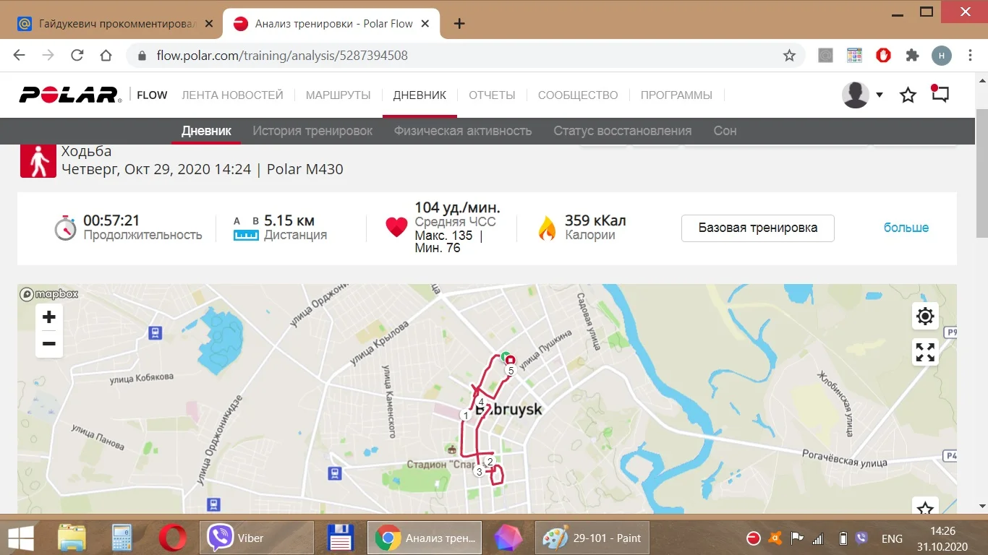Open the browser home page

[x=106, y=56]
